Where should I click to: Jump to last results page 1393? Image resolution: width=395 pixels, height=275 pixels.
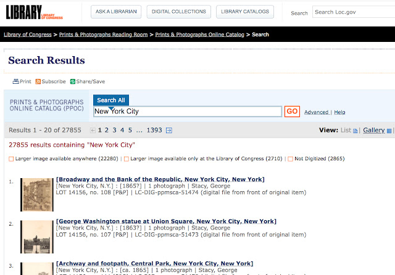(x=154, y=130)
